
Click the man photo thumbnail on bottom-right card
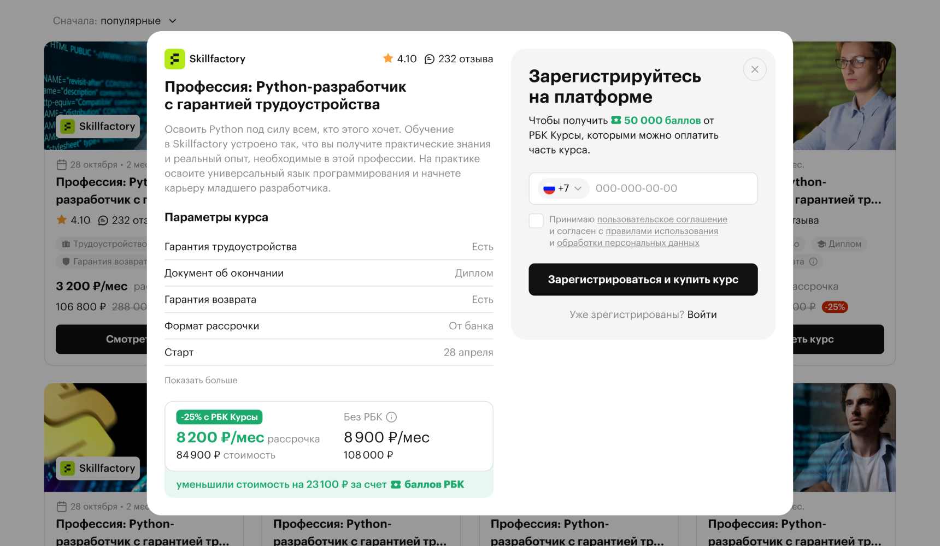(x=844, y=437)
